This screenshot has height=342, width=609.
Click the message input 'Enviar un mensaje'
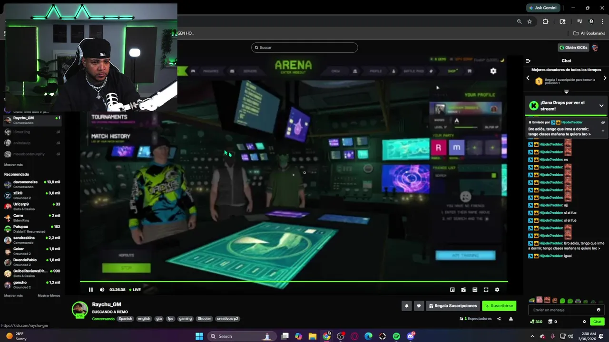pos(562,310)
